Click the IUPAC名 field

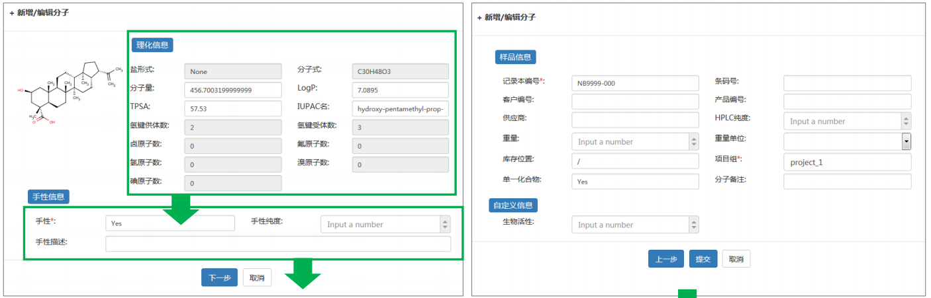400,108
